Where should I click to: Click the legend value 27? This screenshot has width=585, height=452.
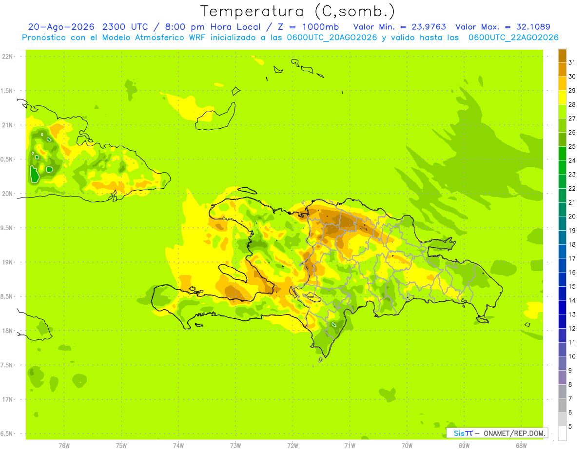(572, 118)
